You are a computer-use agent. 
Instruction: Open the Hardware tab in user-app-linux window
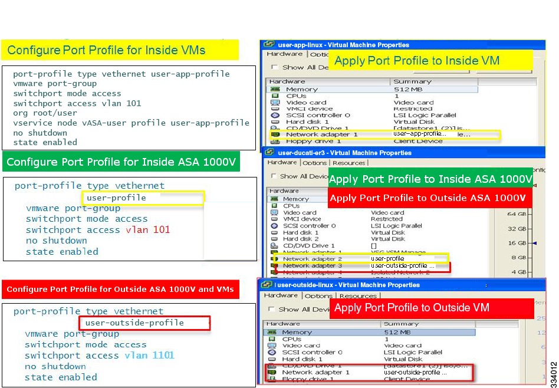click(x=284, y=54)
